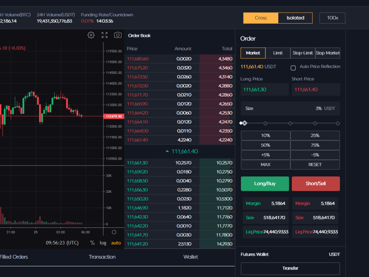Click bid price 111,646.90 in order book
Viewport: 369px width, 277px height.
pos(137,208)
